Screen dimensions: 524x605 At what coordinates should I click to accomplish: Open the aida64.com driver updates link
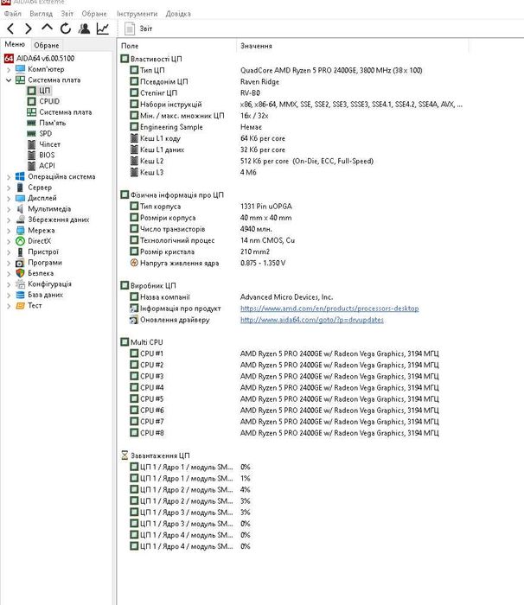pyautogui.click(x=312, y=320)
